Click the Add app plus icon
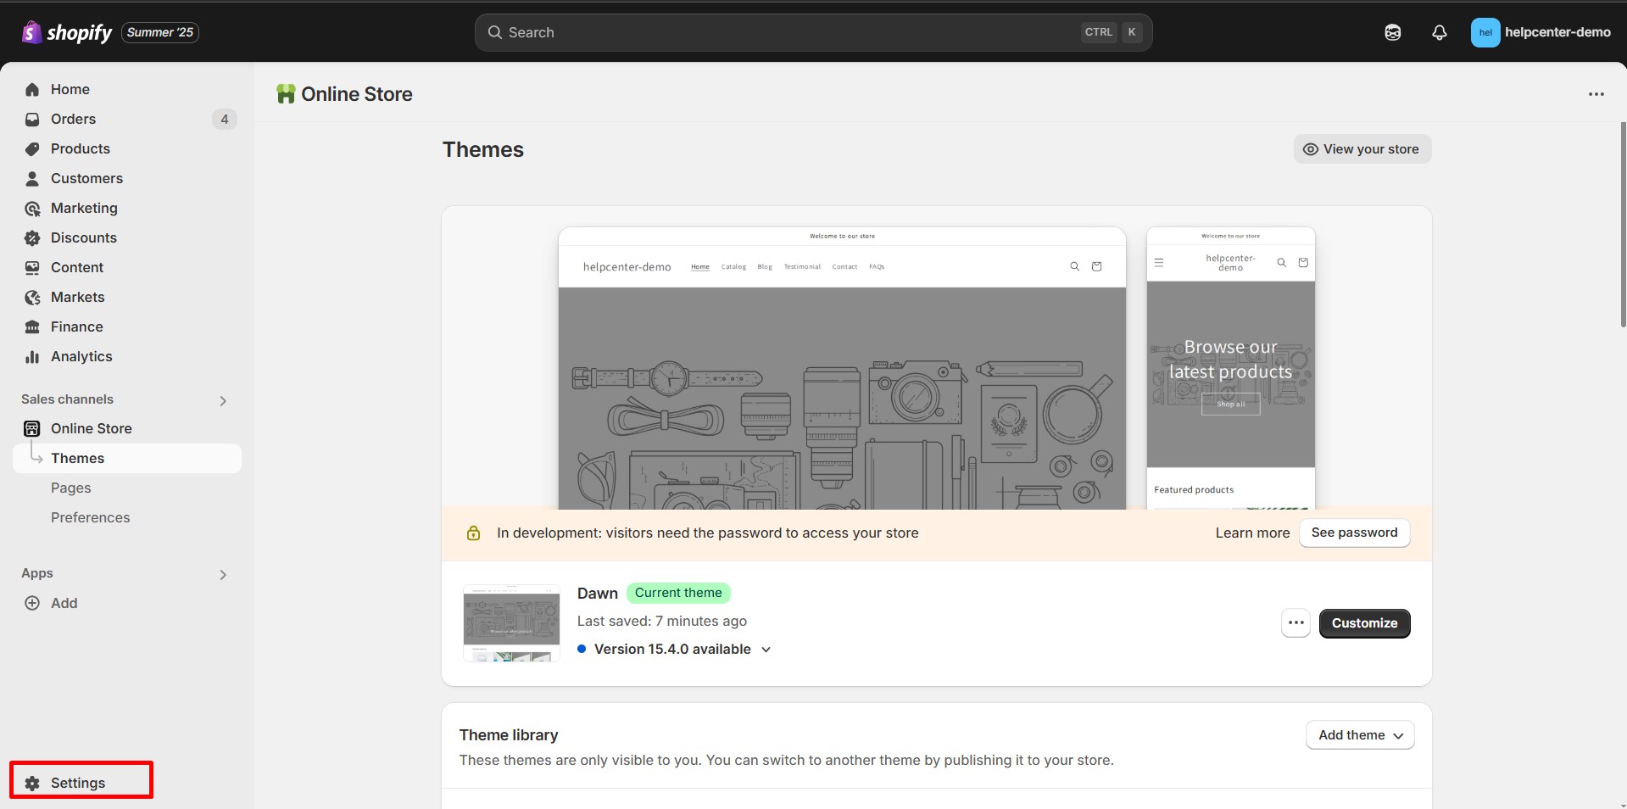 [32, 603]
